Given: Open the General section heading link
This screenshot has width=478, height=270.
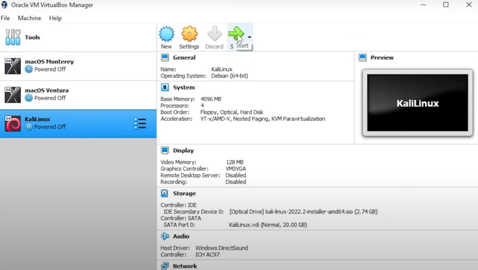Looking at the screenshot, I should click(x=184, y=58).
